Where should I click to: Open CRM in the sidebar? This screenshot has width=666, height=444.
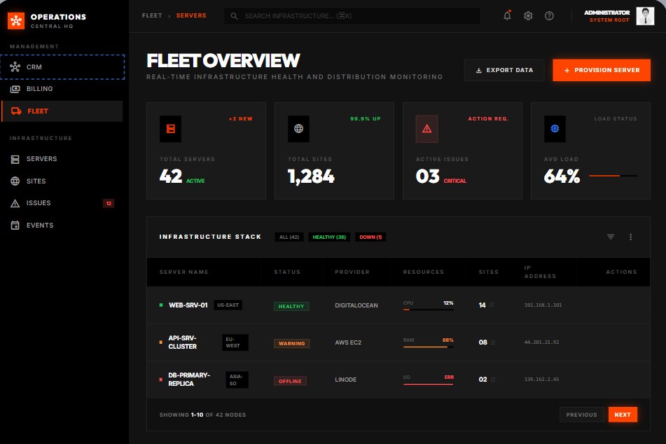point(62,67)
